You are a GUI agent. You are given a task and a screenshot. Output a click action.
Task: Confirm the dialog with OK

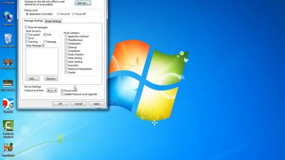61,104
